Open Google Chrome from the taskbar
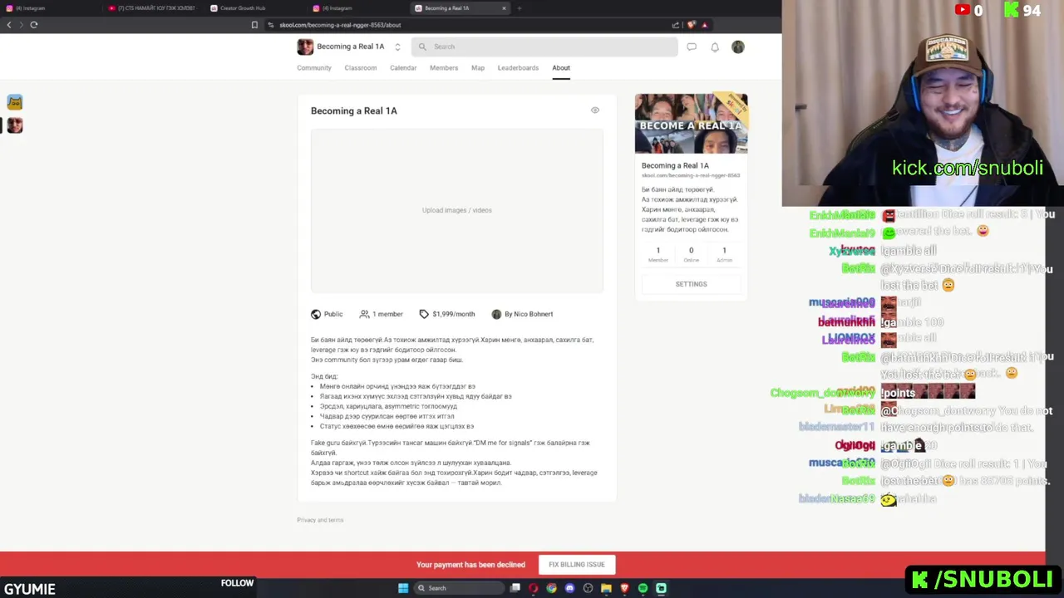This screenshot has height=598, width=1064. 551,588
